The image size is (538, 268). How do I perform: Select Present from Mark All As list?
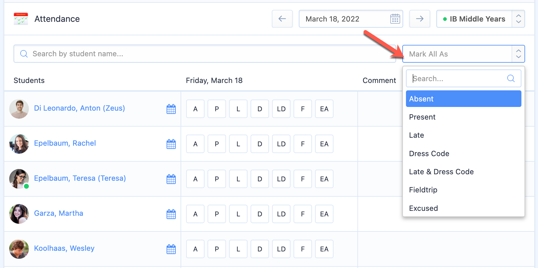click(422, 117)
